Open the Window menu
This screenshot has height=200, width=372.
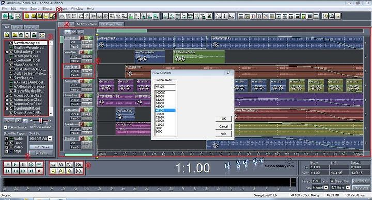(77, 9)
